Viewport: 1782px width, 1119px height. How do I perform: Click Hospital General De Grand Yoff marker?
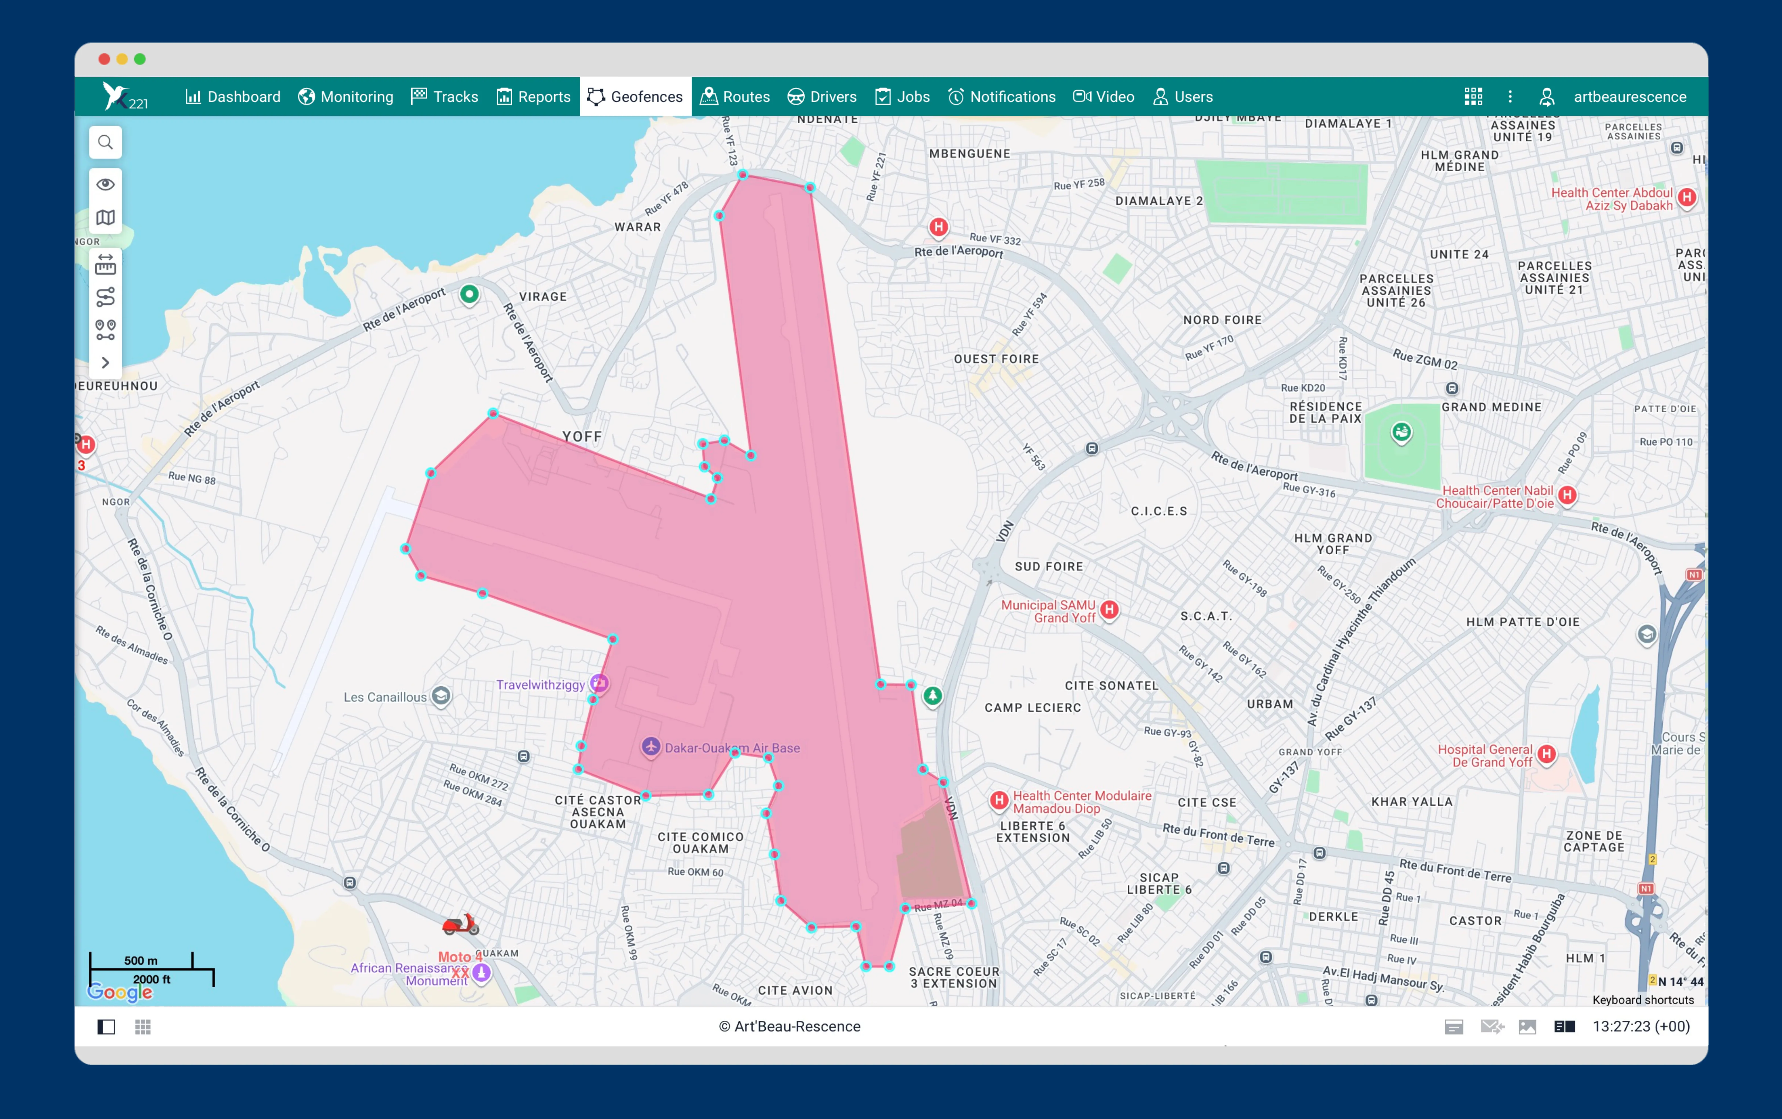point(1547,754)
